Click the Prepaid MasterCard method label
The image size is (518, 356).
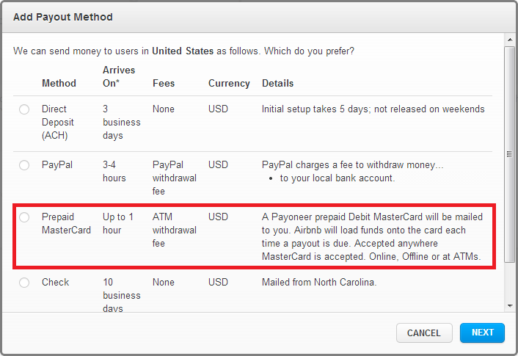[x=66, y=224]
